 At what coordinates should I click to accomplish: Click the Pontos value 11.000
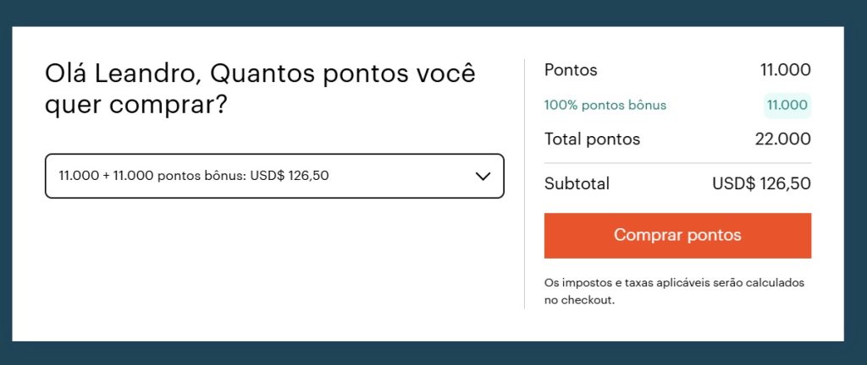pyautogui.click(x=785, y=70)
